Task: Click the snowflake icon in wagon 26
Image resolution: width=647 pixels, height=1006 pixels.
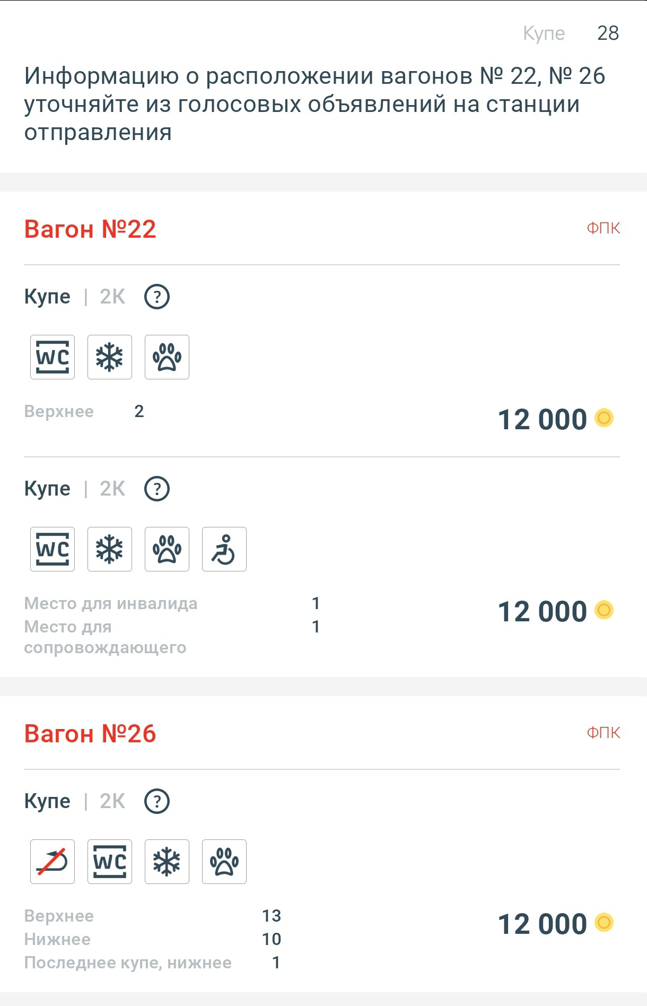Action: [x=167, y=862]
